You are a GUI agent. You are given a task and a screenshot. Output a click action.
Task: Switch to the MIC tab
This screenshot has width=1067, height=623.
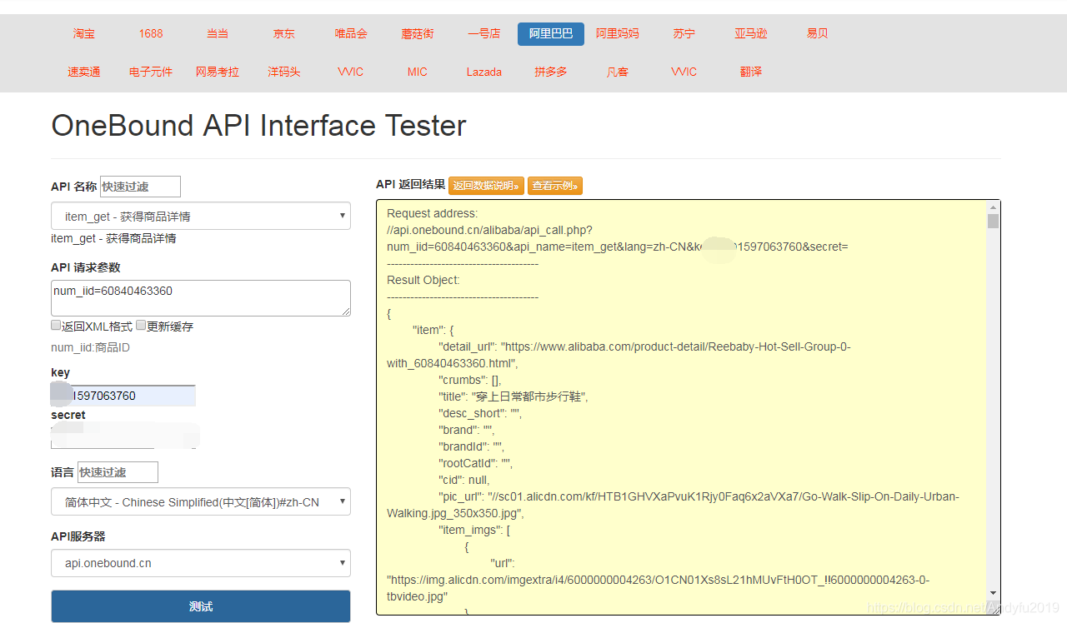click(x=418, y=72)
